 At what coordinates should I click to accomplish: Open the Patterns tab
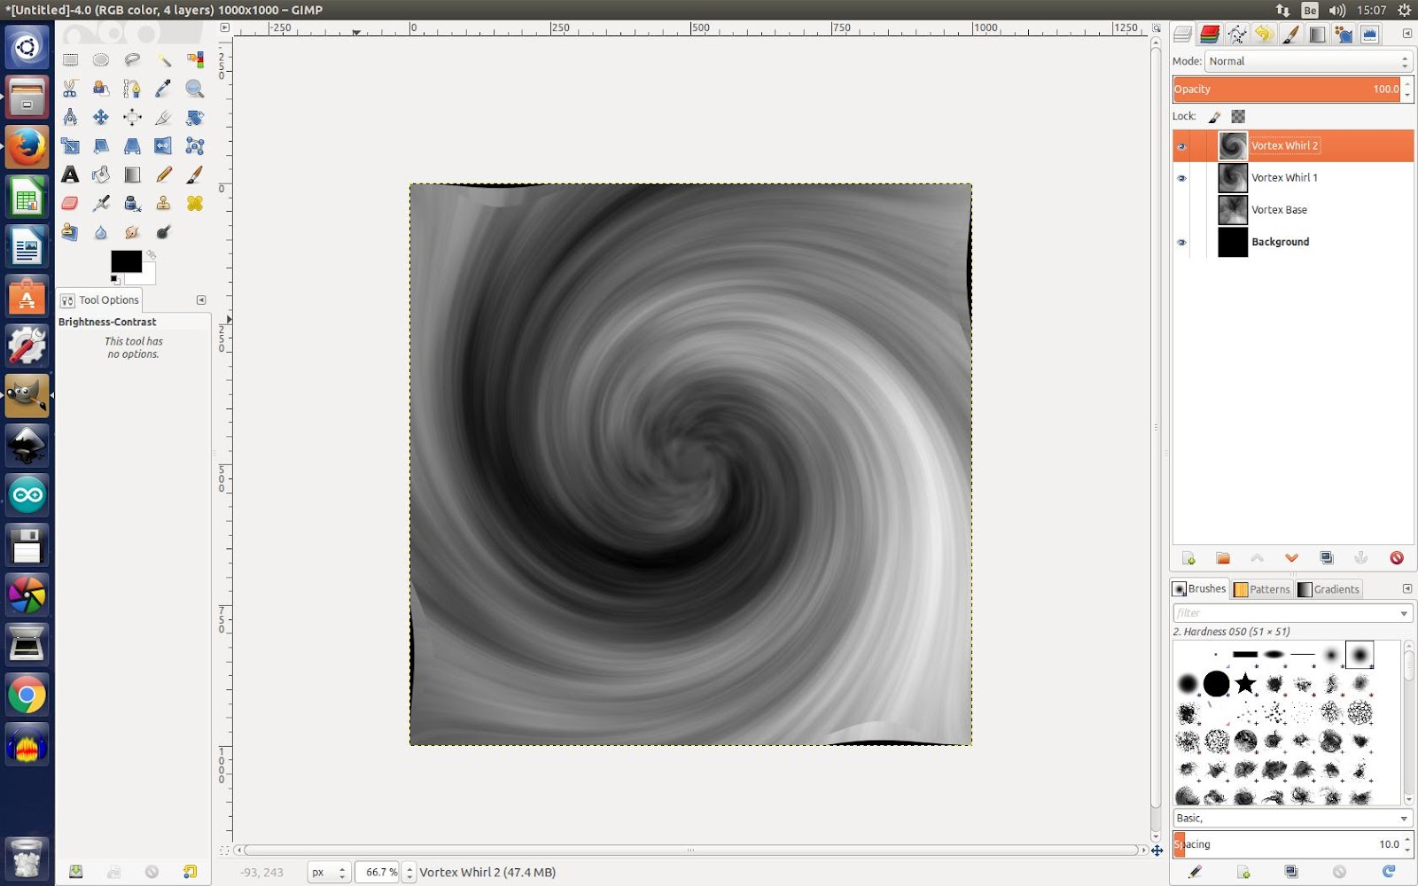point(1263,588)
